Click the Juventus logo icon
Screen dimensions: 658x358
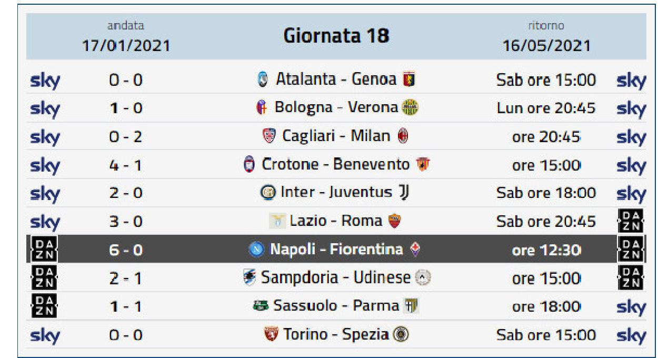(404, 193)
